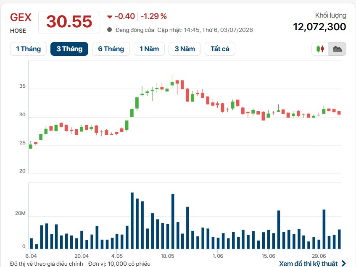Click the gray market closed status dot
Screen dimensions: 356x267
[109, 30]
